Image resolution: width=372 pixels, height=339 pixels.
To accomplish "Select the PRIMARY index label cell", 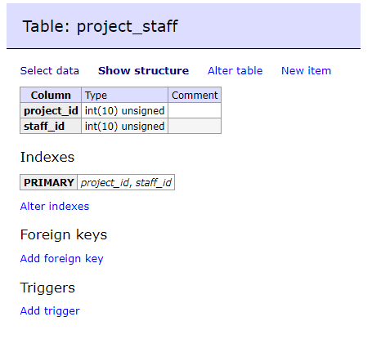I will (49, 182).
